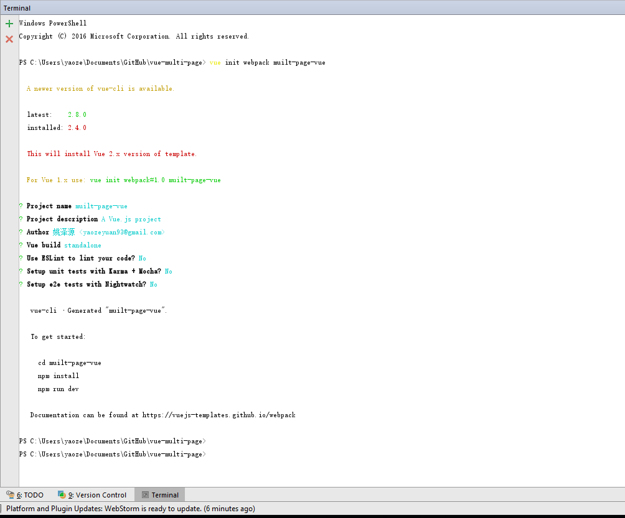Click the 'Windows PowerShell' header line
The image size is (625, 518).
point(53,23)
